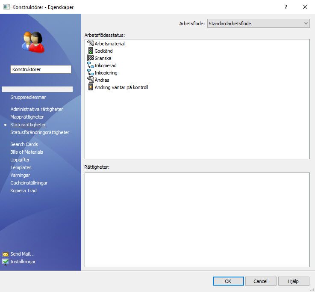Click the Inställningar checkmark icon
The width and height of the screenshot is (315, 292).
point(6,262)
